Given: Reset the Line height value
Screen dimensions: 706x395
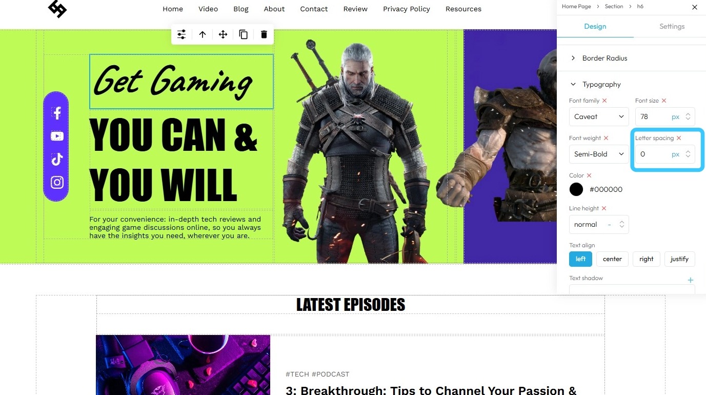Looking at the screenshot, I should tap(604, 208).
